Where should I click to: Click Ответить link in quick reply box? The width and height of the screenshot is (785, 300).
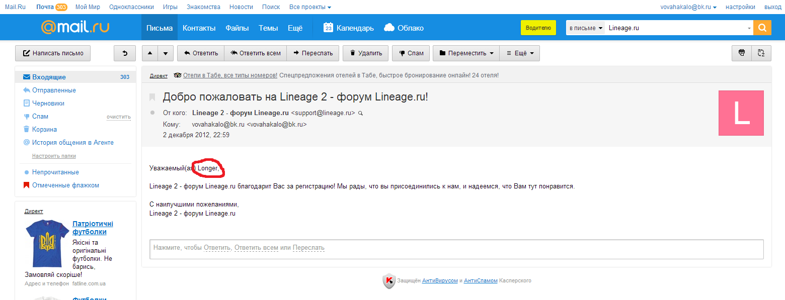click(217, 248)
